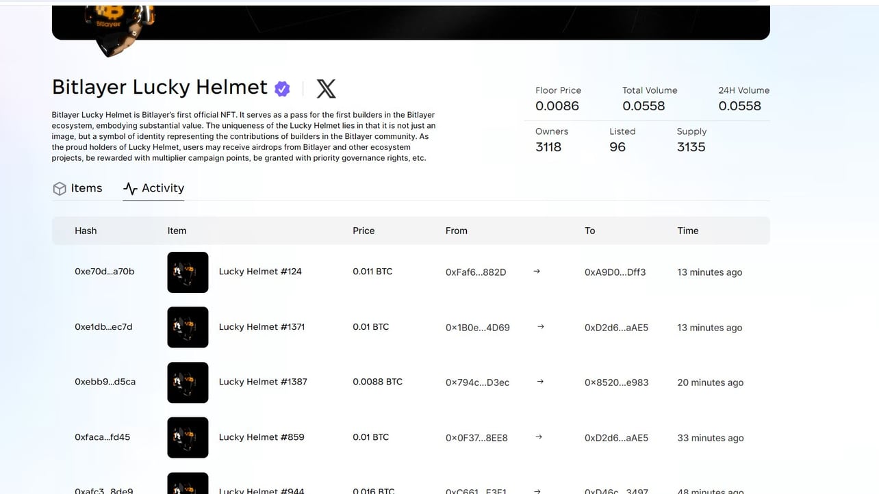The width and height of the screenshot is (879, 494).
Task: Click recipient address 0x8520...e983
Action: (x=616, y=382)
